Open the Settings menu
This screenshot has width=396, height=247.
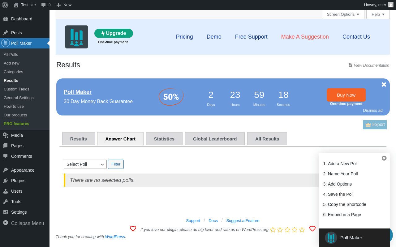[25, 212]
